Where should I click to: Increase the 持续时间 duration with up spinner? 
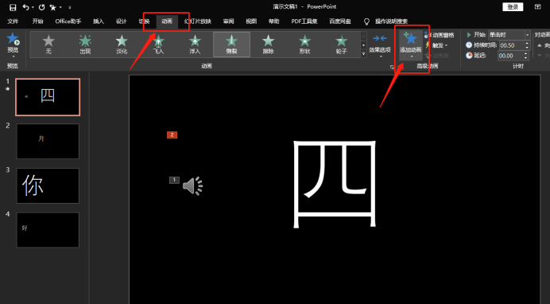pos(527,43)
